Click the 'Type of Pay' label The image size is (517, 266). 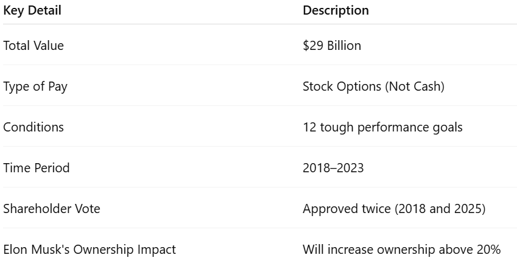coord(35,86)
